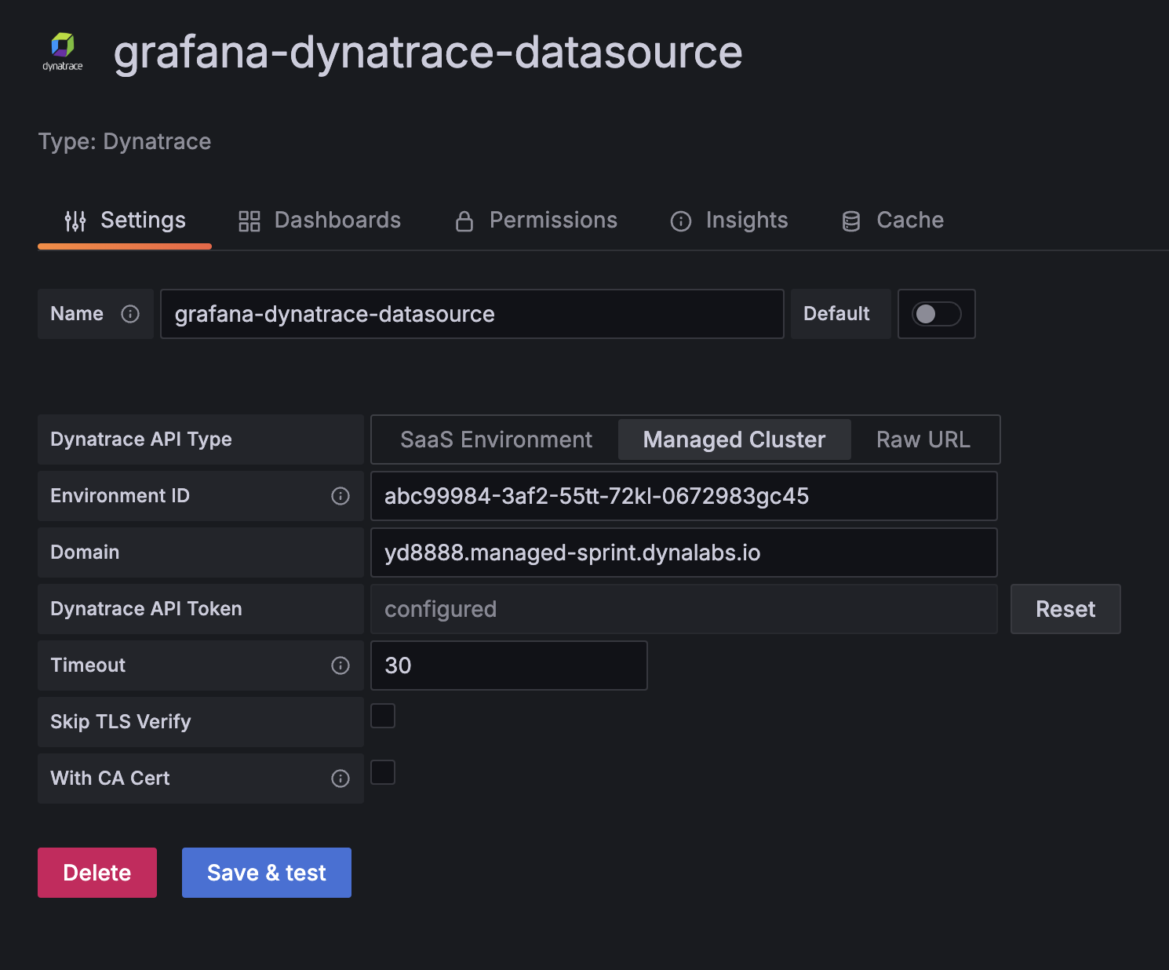This screenshot has width=1169, height=970.
Task: Open the Insights tab
Action: [x=730, y=221]
